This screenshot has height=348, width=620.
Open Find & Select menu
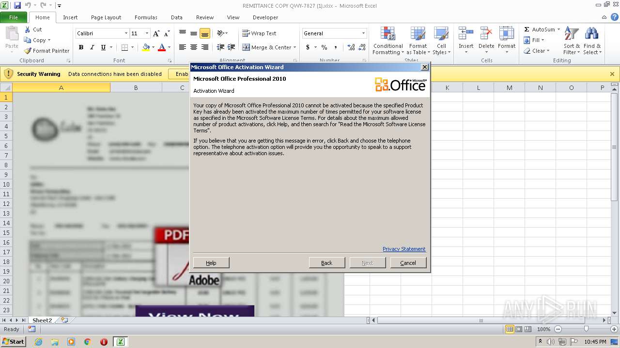pos(592,41)
